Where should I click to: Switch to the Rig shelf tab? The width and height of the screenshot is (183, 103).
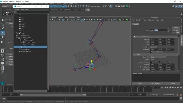click(x=88, y=10)
